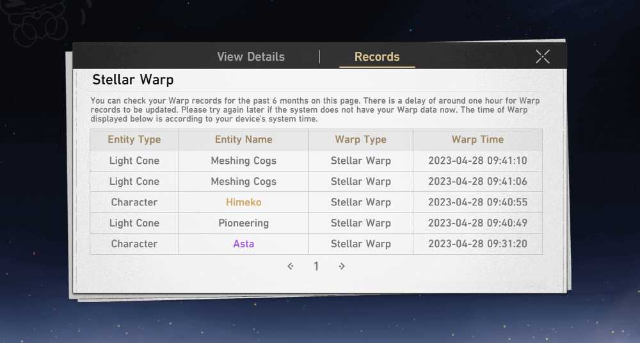Image resolution: width=640 pixels, height=343 pixels.
Task: Click the warp time 2023-04-28 09:40:55
Action: (477, 202)
